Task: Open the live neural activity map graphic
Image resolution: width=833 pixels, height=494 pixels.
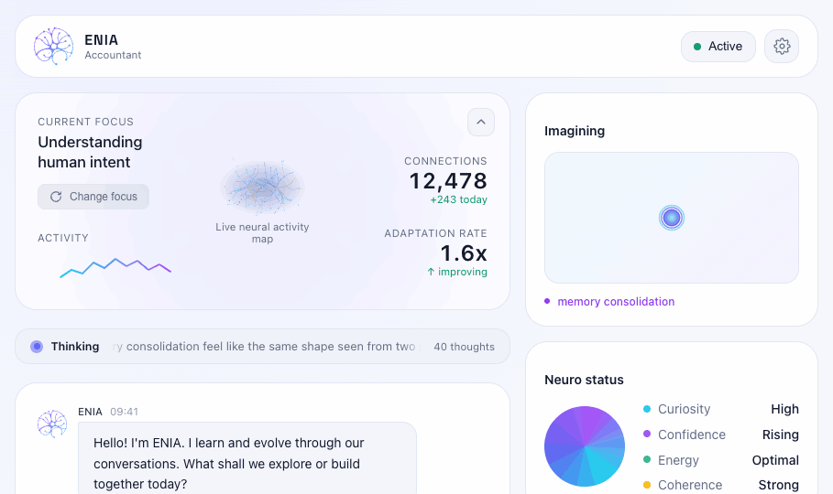Action: tap(262, 188)
